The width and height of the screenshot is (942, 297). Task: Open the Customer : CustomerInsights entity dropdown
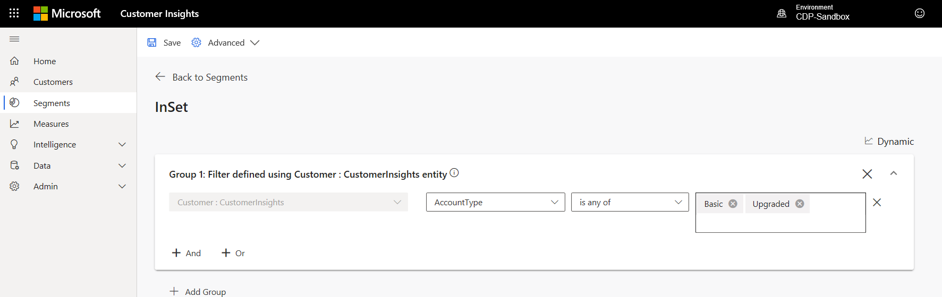pos(288,202)
